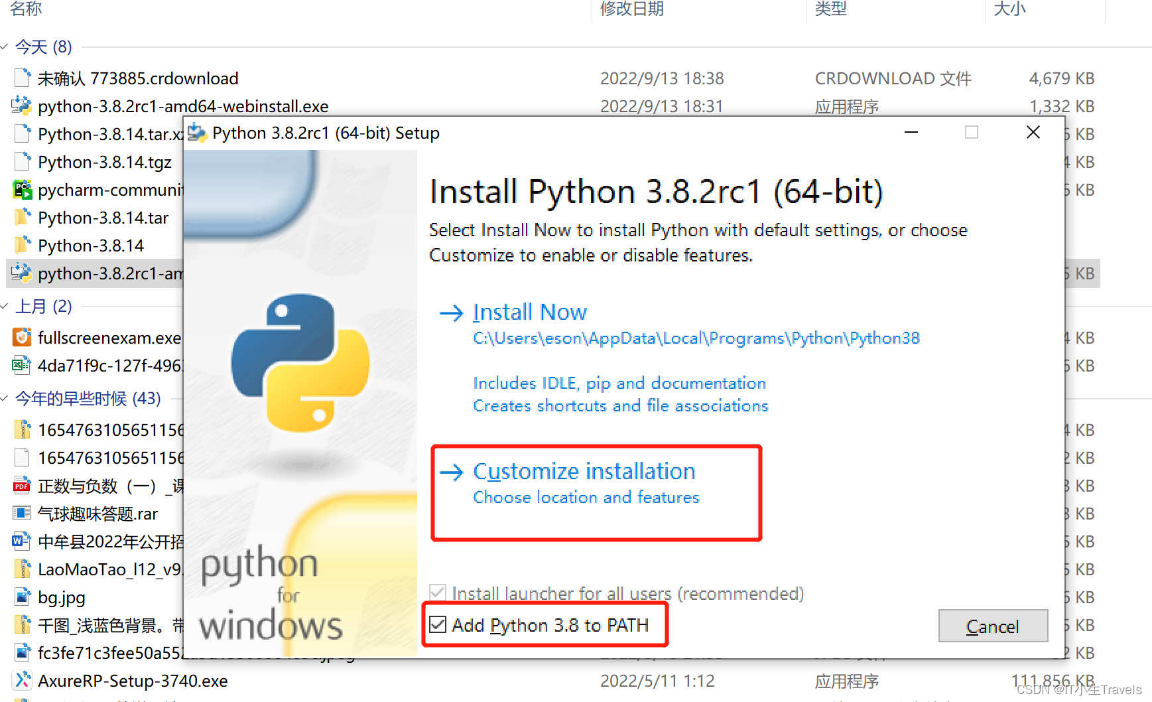This screenshot has width=1152, height=702.
Task: Click the Excel icon for 4da71f9c file
Action: (x=21, y=364)
